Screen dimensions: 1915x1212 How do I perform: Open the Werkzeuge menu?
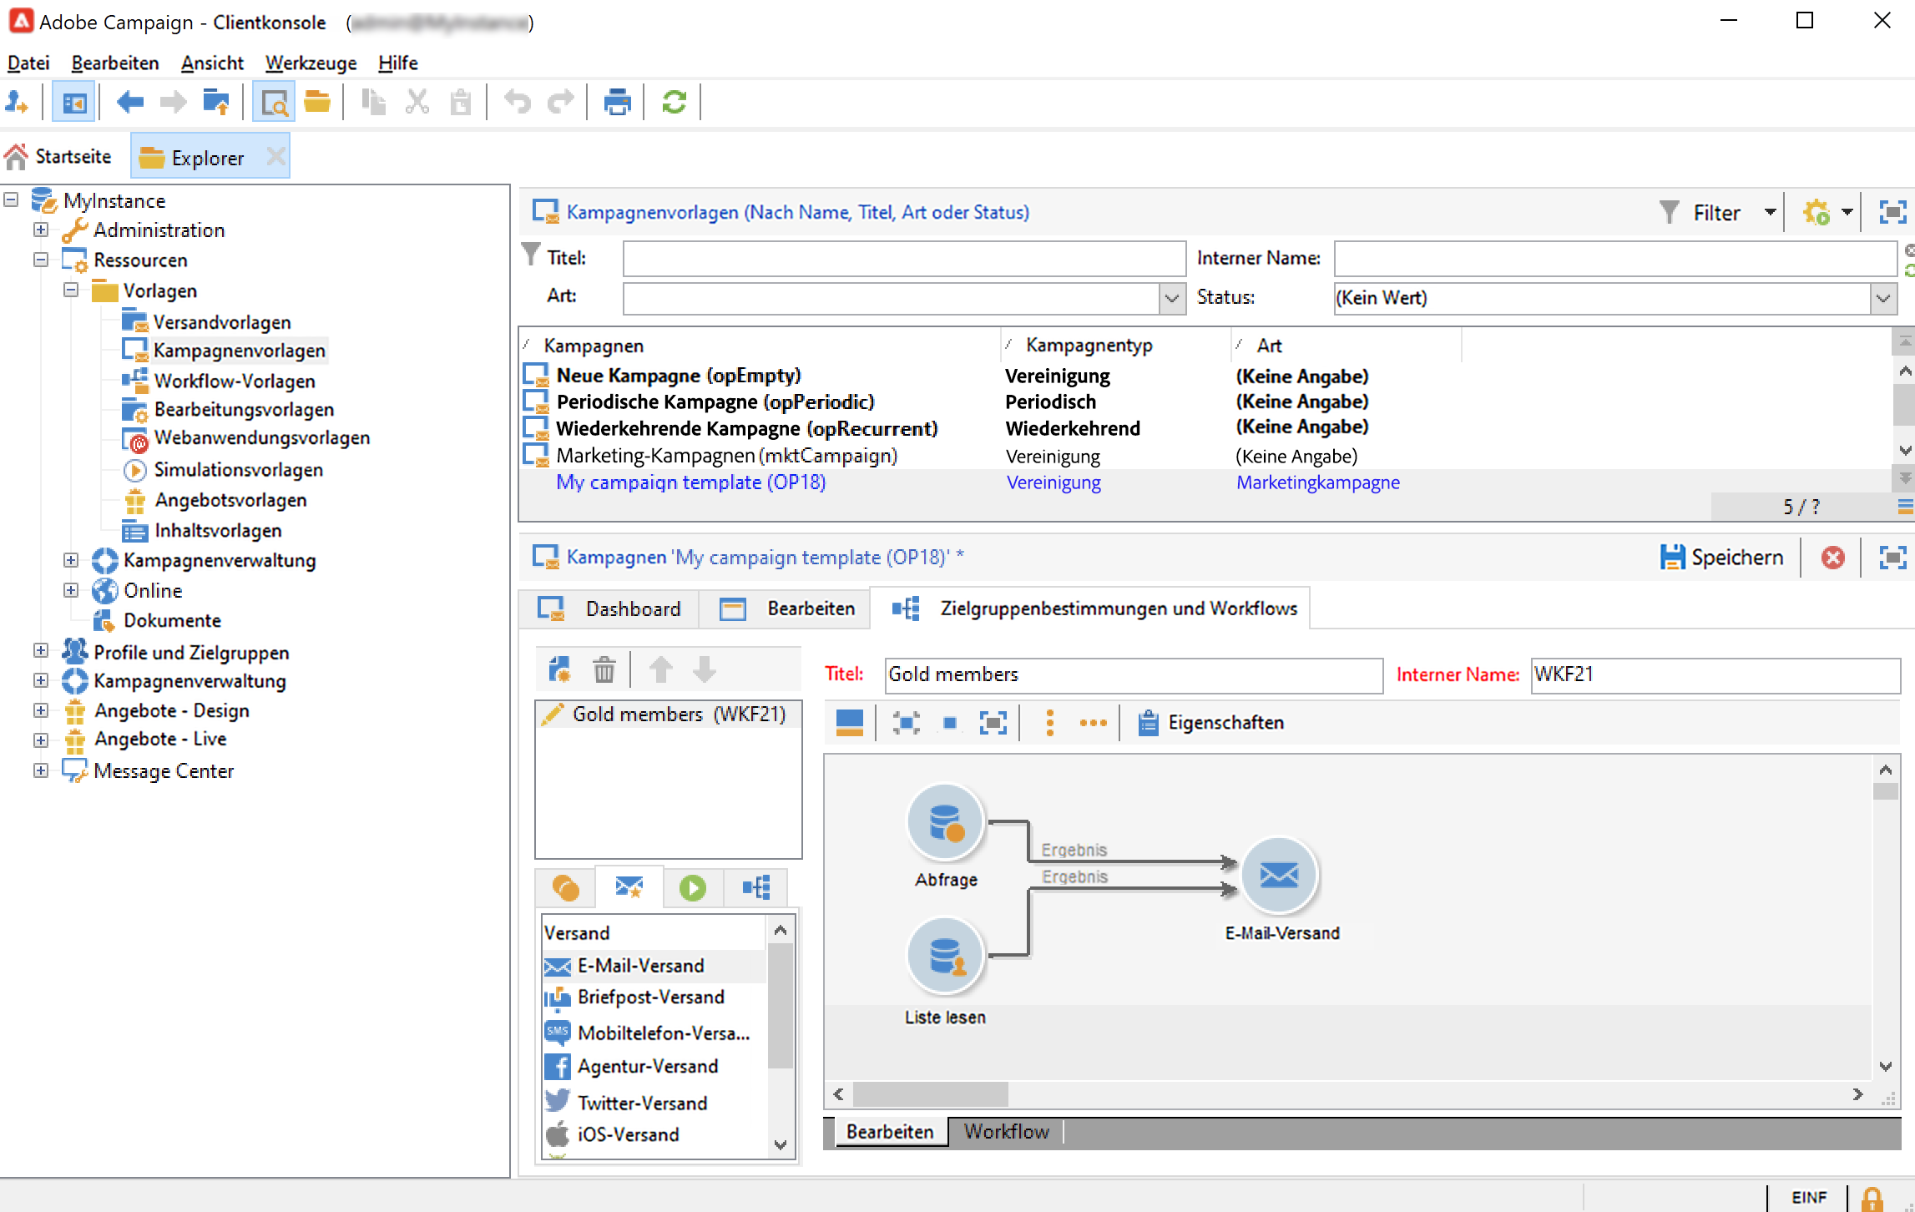pos(311,63)
